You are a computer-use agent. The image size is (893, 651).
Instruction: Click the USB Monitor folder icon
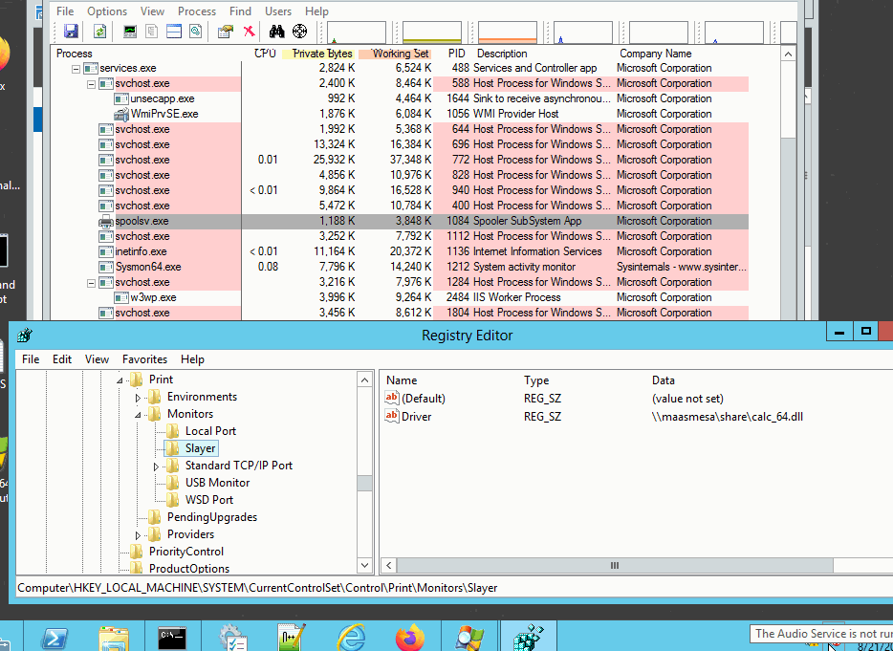coord(172,483)
